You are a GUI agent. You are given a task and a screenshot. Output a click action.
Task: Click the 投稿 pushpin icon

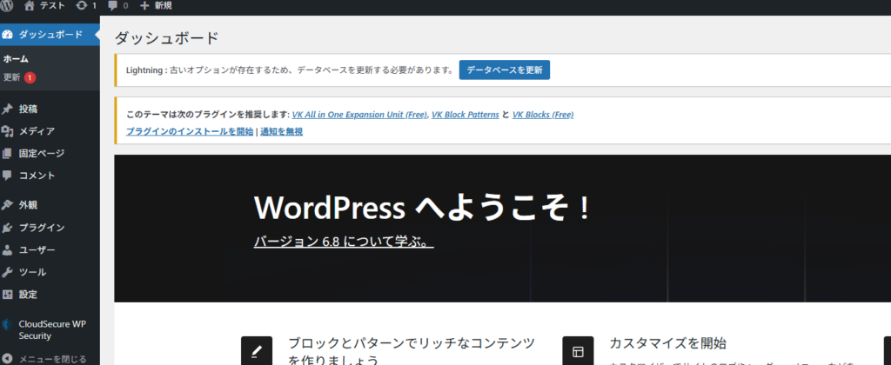point(7,109)
